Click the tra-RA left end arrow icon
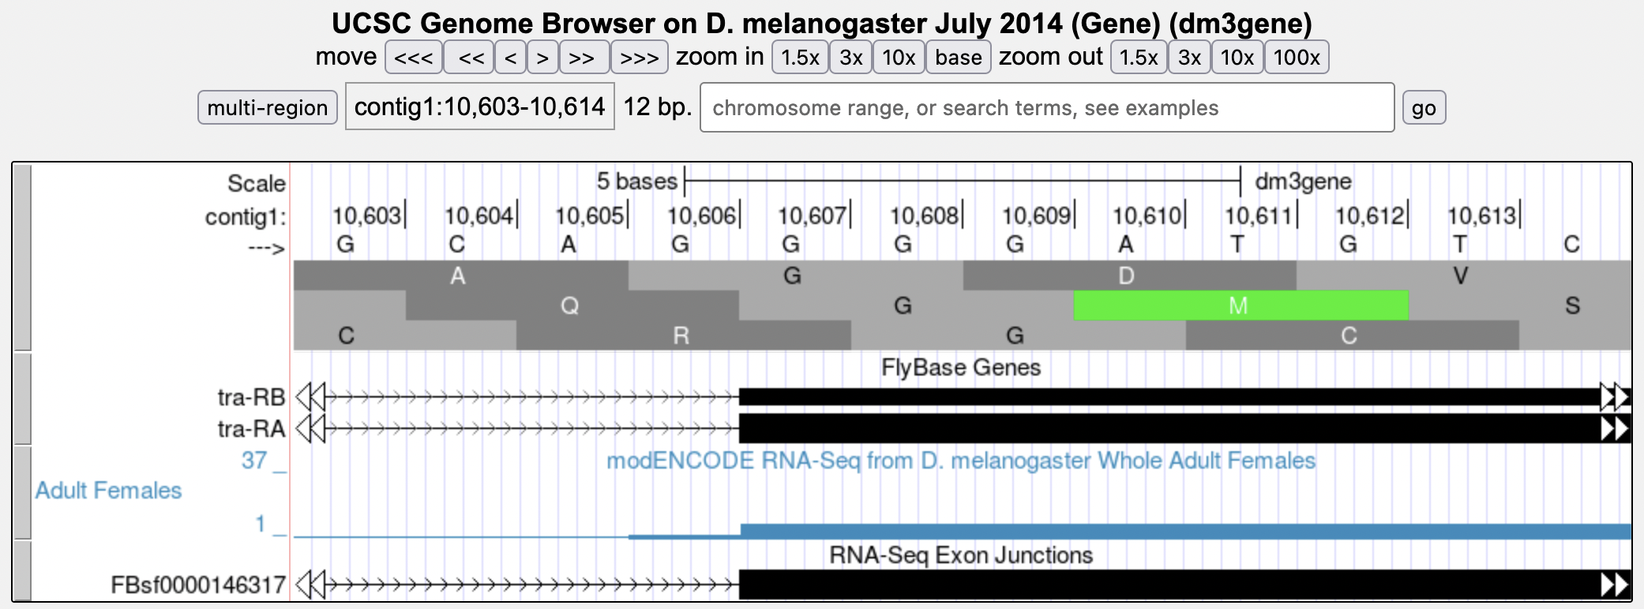Screen dimensions: 1644x609 (311, 428)
